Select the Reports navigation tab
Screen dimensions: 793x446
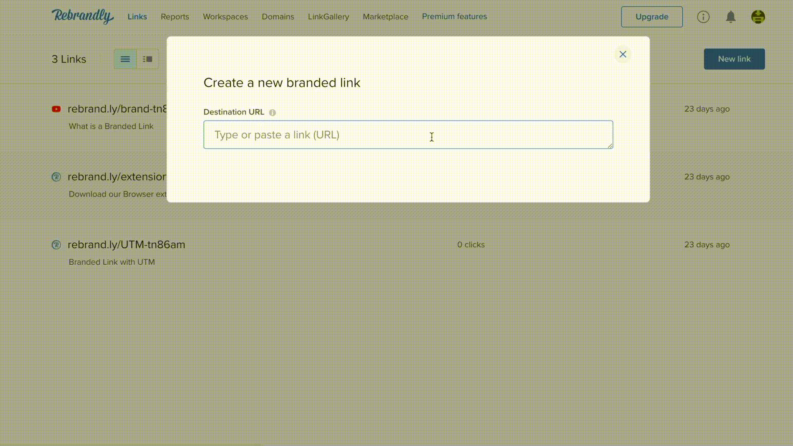[175, 17]
